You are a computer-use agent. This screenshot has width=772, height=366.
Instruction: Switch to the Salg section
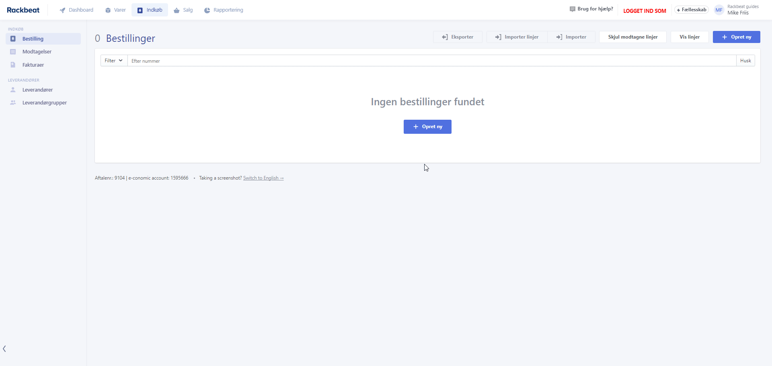[177, 10]
